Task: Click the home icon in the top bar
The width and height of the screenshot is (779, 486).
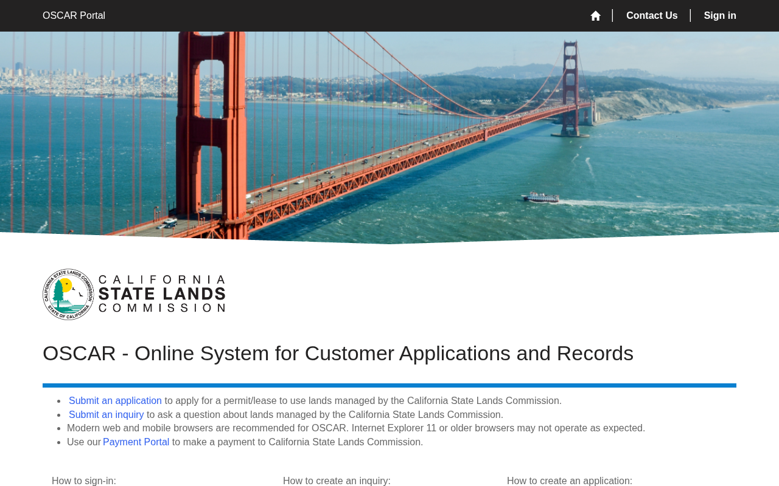Action: pyautogui.click(x=595, y=16)
